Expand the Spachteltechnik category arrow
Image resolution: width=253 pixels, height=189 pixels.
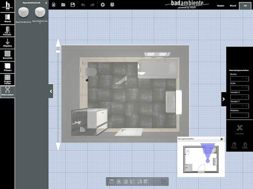(x=46, y=3)
